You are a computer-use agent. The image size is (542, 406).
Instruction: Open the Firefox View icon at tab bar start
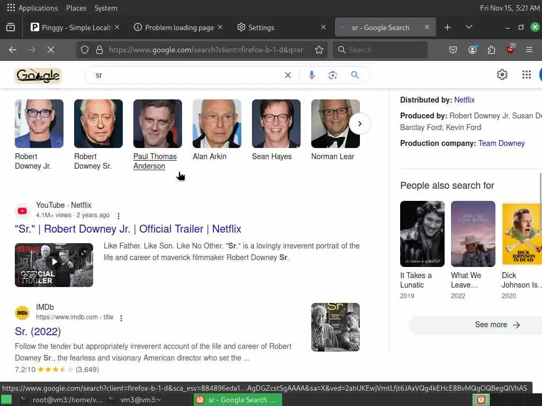(11, 27)
